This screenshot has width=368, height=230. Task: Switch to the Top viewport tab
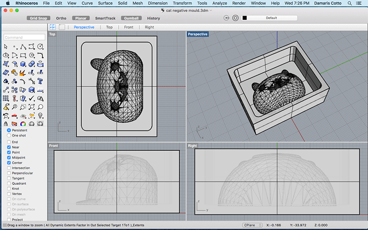coord(109,27)
